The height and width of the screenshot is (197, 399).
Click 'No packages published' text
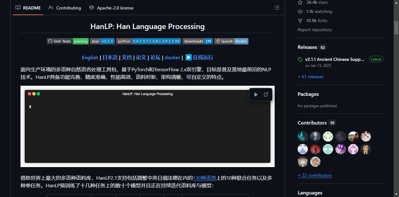tap(317, 106)
